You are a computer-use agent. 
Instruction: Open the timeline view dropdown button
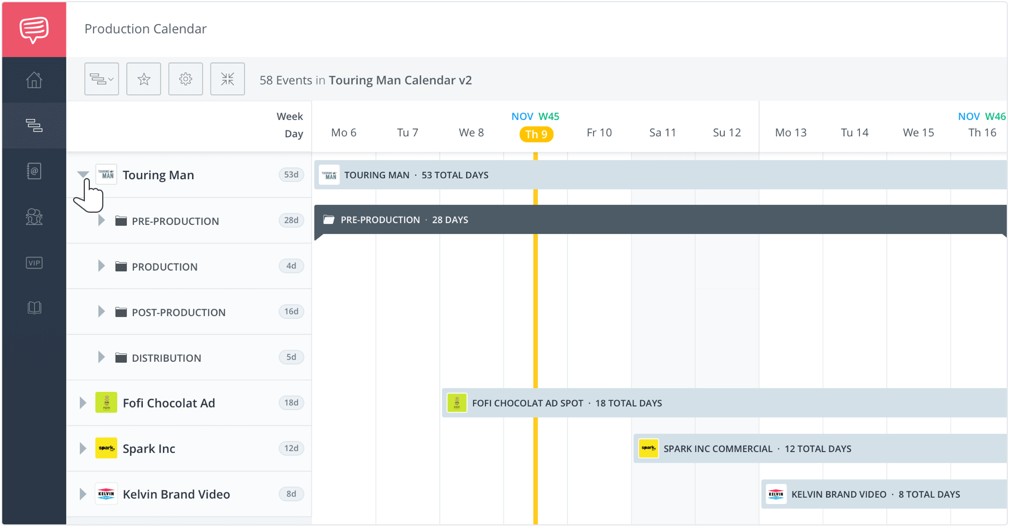point(102,79)
